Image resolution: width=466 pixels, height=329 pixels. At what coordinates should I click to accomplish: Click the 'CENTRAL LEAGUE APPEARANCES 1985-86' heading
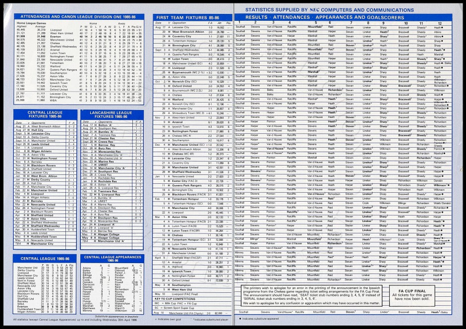pos(113,259)
